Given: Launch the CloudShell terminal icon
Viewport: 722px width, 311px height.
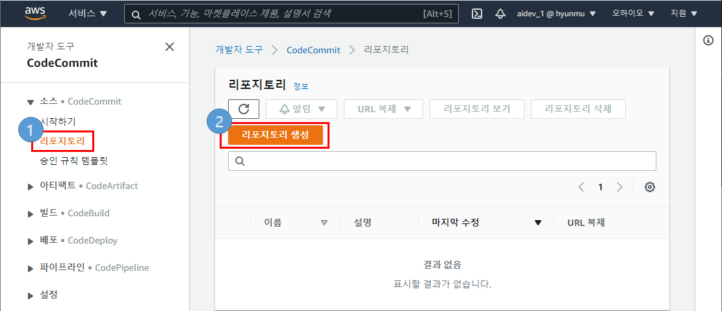Looking at the screenshot, I should click(x=477, y=14).
